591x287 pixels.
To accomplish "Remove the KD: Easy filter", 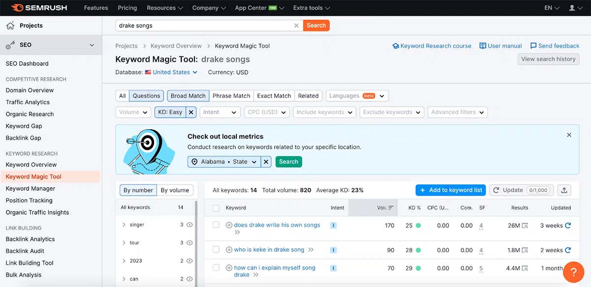I will pos(192,112).
